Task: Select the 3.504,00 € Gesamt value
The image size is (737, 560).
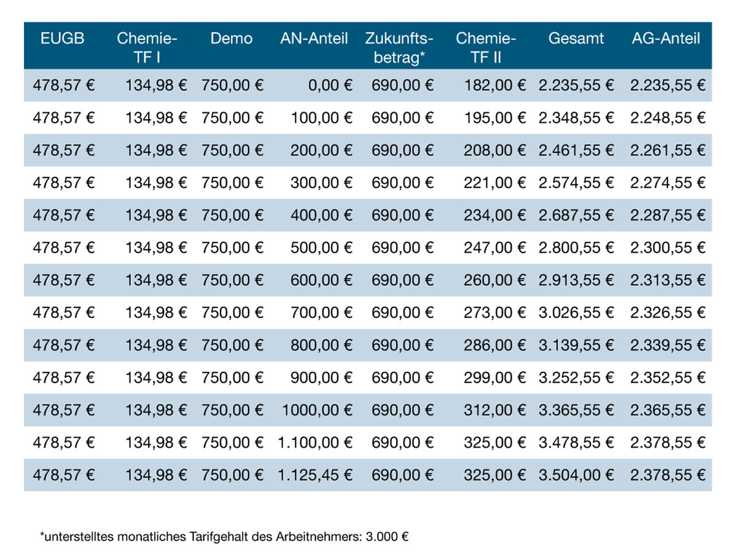Action: (x=576, y=474)
